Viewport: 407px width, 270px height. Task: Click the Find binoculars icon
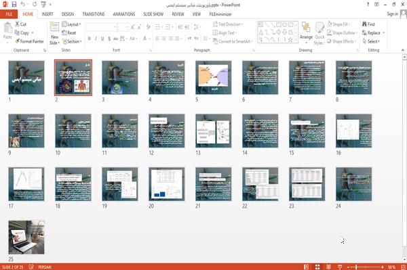click(364, 24)
